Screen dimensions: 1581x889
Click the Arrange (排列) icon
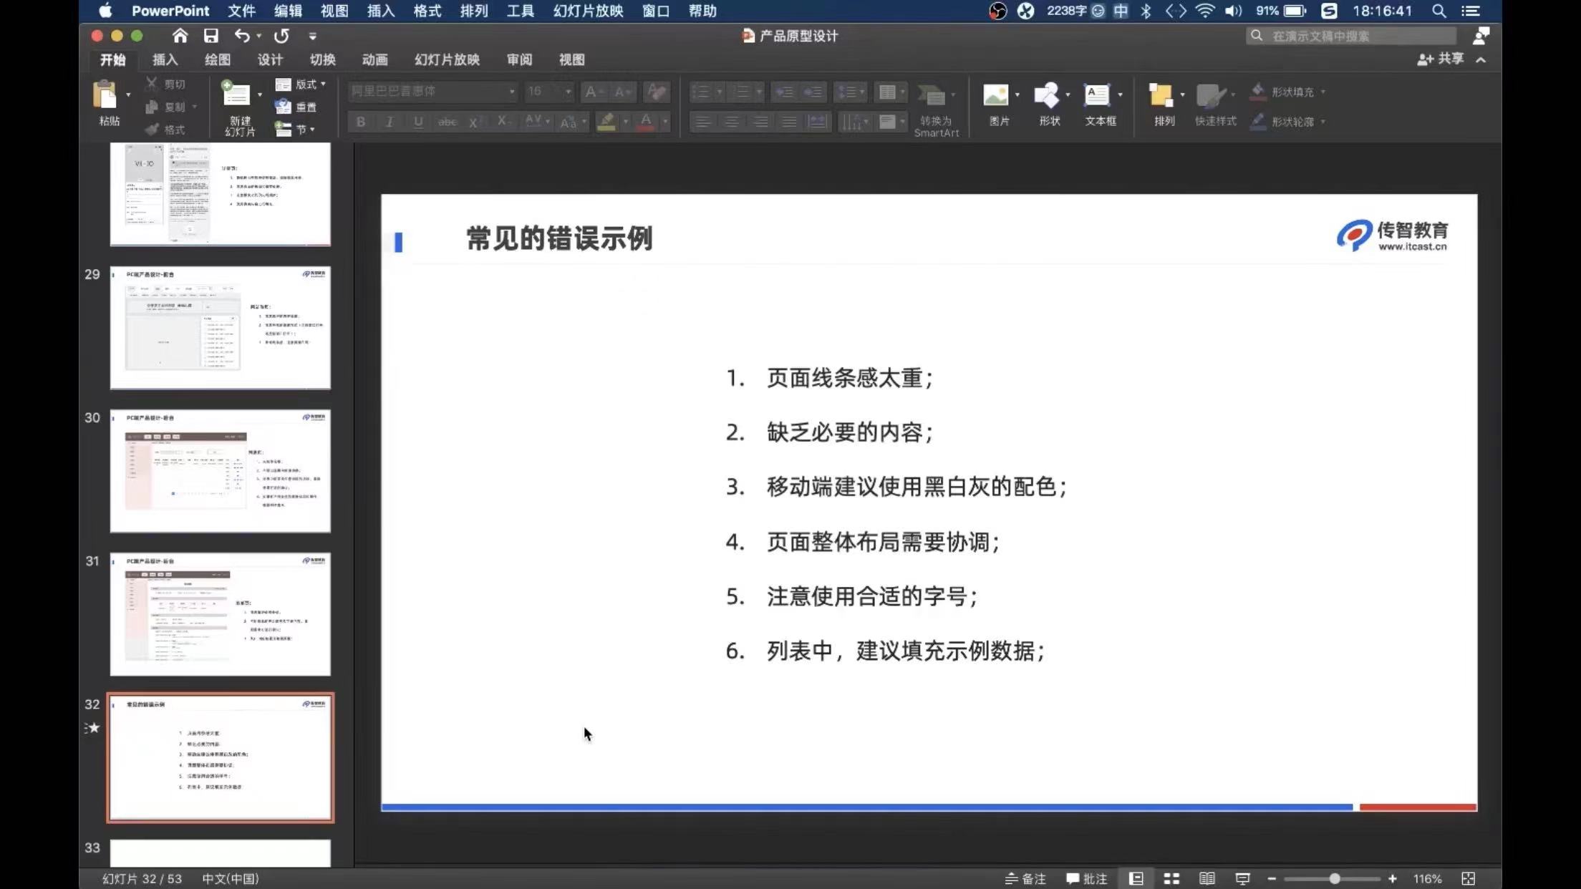[1161, 95]
